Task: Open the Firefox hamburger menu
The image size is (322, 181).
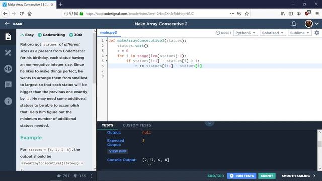Action: pyautogui.click(x=317, y=14)
